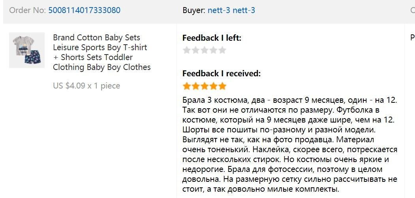Open buyer nett-3 nett-3 profile link
The height and width of the screenshot is (198, 415).
point(231,10)
